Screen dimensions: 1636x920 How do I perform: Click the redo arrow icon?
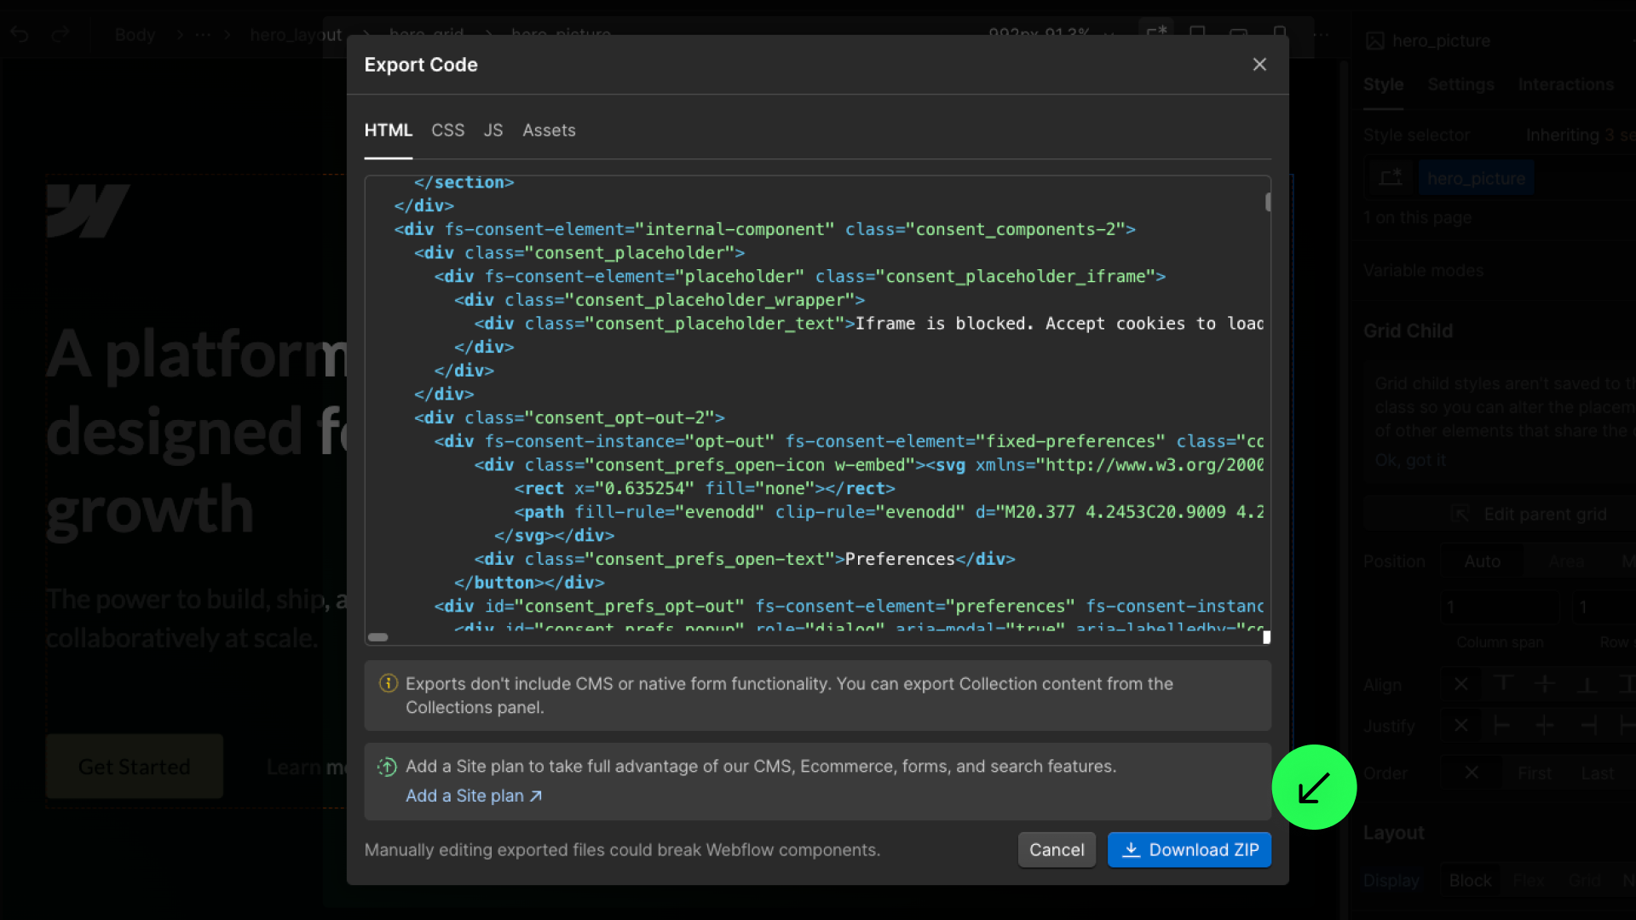tap(60, 35)
